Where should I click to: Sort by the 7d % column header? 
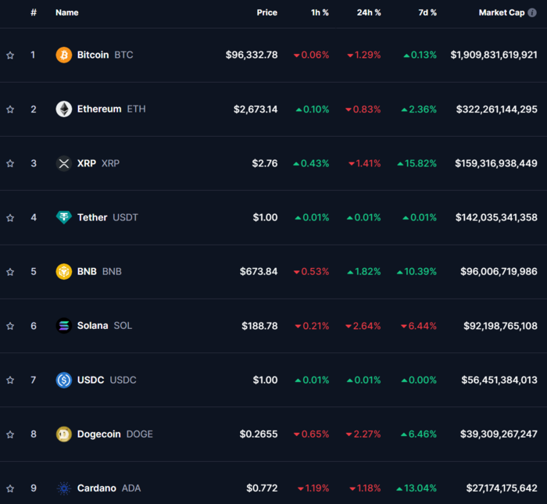coord(427,13)
